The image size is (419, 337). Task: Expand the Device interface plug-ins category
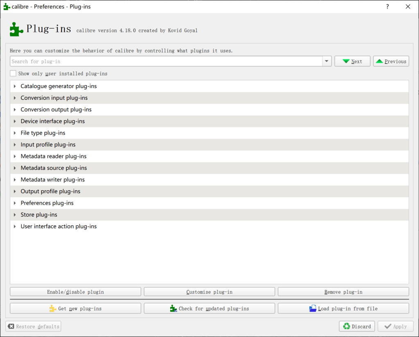15,121
